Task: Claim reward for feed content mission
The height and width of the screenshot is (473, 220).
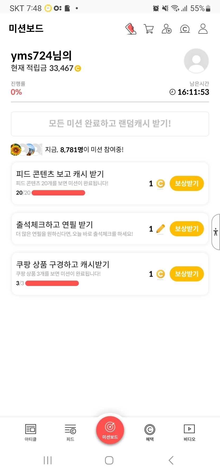Action: coord(187,183)
